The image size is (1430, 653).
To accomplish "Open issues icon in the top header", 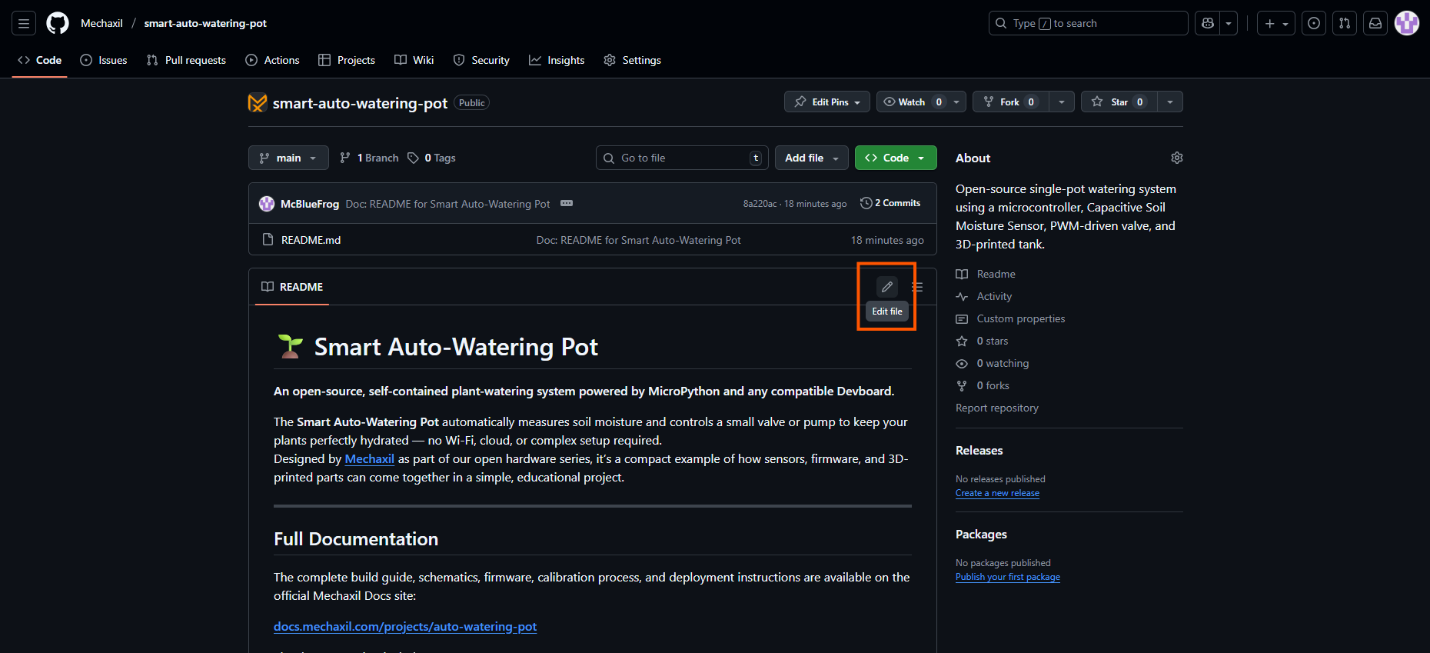I will (x=1314, y=23).
